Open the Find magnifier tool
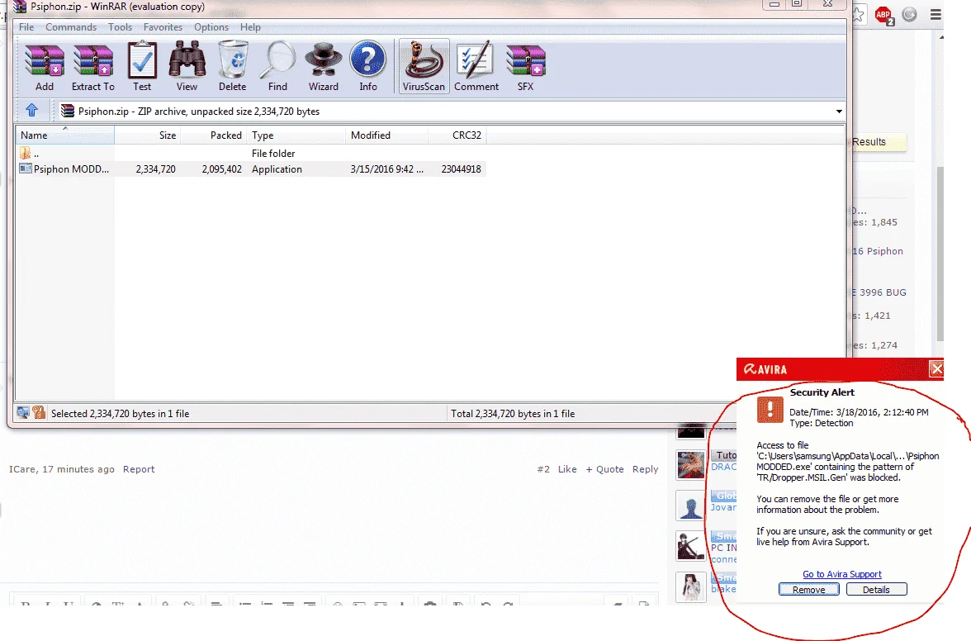Viewport: 971px width, 641px height. coord(277,67)
